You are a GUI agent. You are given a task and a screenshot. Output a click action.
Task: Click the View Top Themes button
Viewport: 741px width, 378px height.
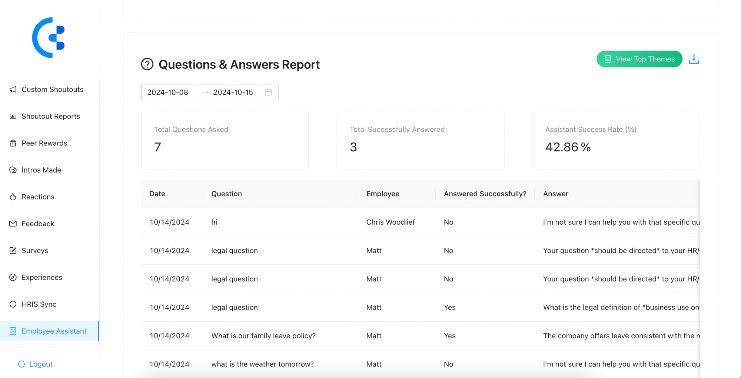(639, 58)
